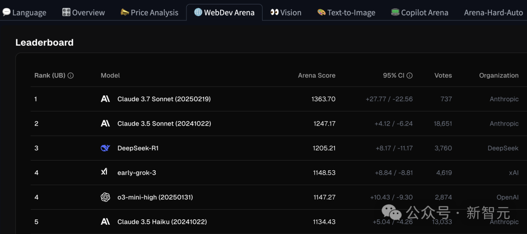Screen dimensions: 527x234
Task: Click the speech bubble icon on the Language tab
Action: (x=6, y=12)
